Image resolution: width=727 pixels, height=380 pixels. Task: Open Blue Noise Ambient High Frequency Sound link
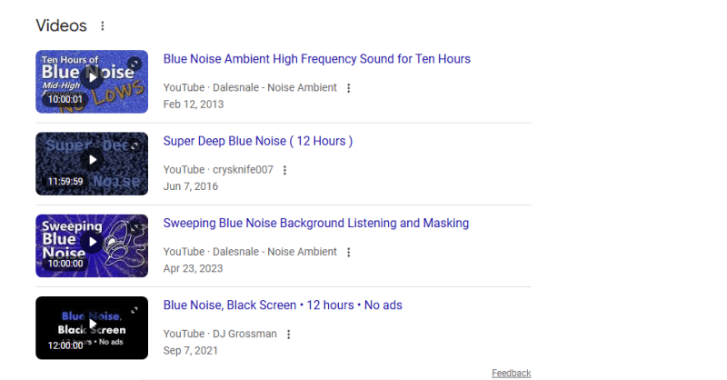click(316, 59)
